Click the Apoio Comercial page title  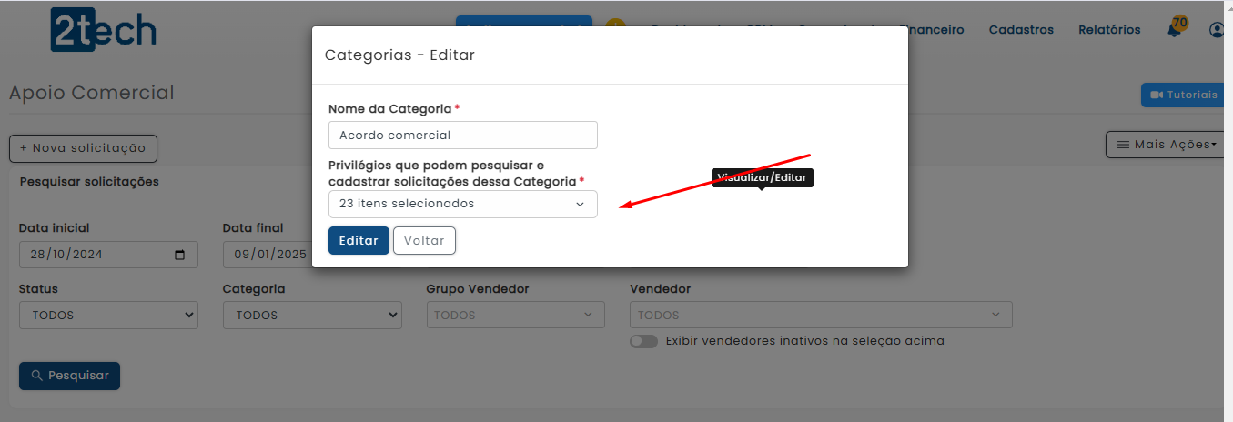91,93
